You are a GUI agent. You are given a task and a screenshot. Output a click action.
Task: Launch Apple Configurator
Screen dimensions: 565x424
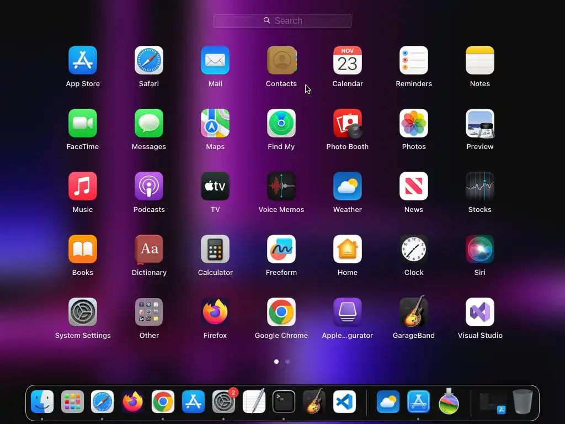(x=348, y=312)
